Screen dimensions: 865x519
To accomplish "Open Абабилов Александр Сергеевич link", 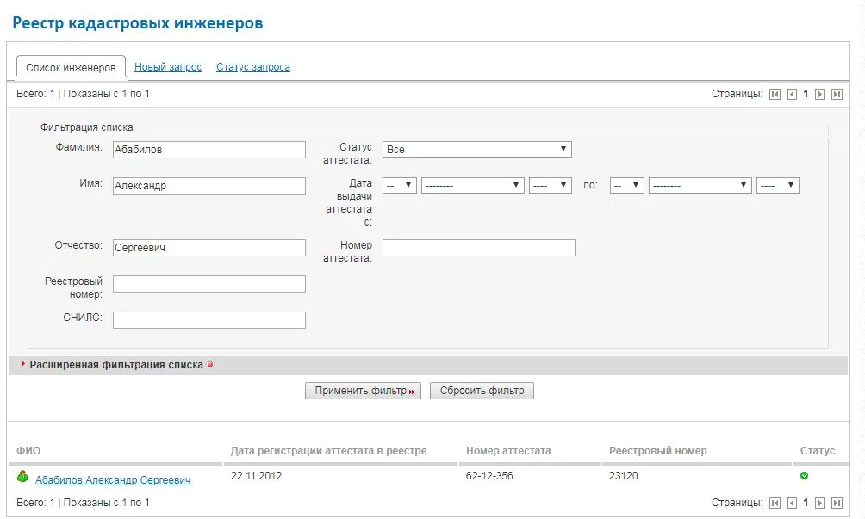I will pyautogui.click(x=113, y=480).
